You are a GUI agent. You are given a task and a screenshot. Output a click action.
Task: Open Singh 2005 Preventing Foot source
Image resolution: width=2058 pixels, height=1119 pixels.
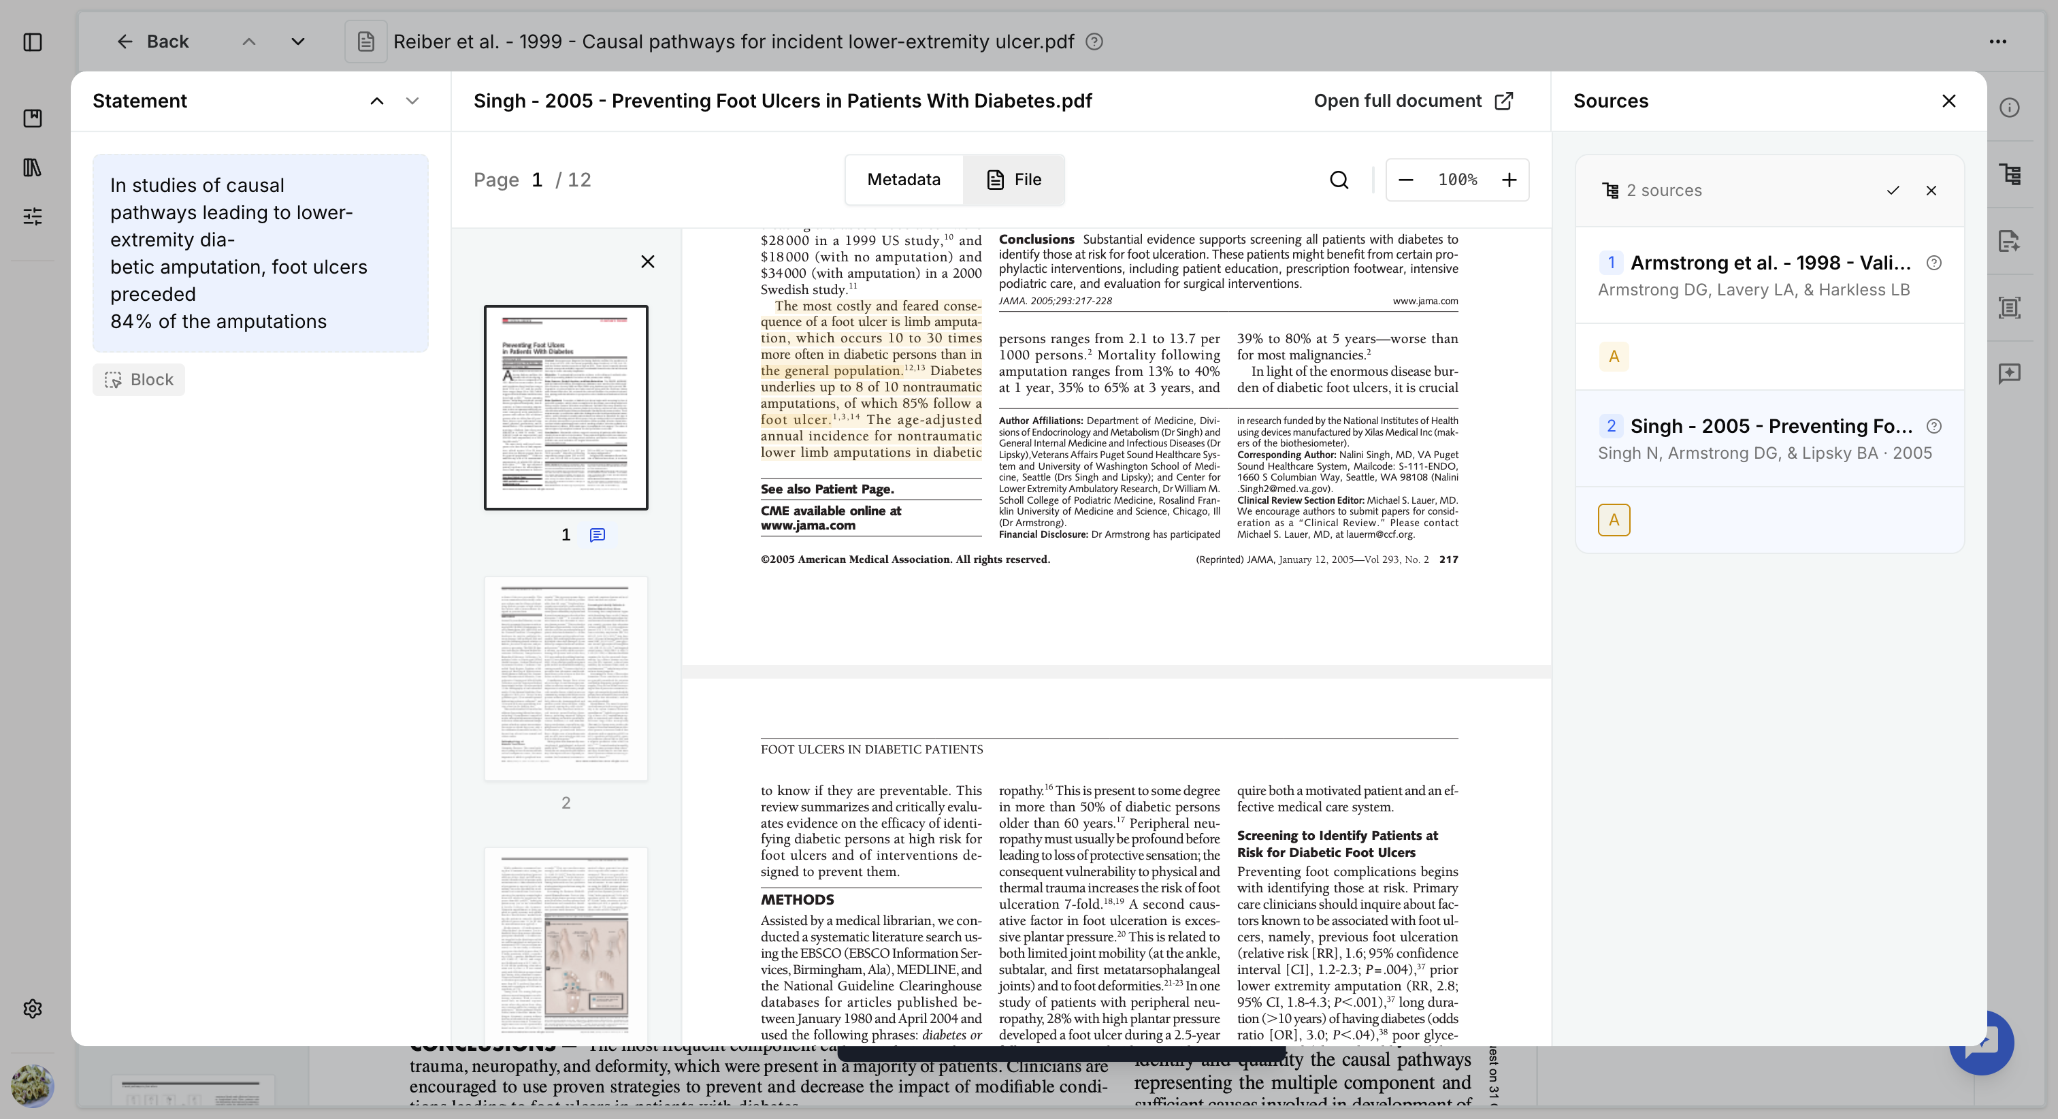tap(1769, 438)
